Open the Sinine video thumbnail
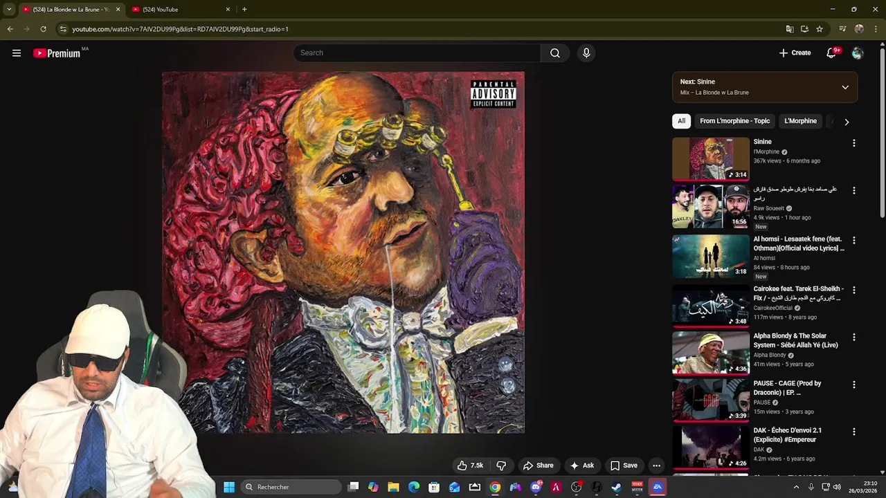 710,159
